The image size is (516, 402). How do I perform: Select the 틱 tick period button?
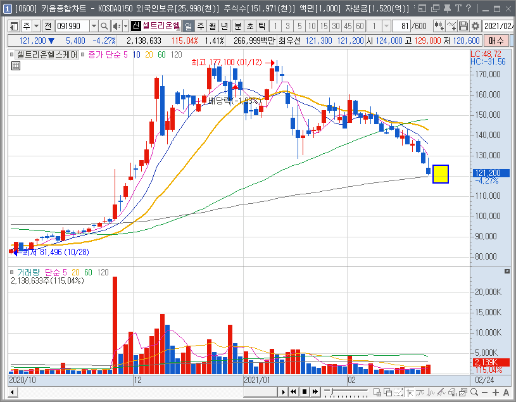pyautogui.click(x=261, y=26)
